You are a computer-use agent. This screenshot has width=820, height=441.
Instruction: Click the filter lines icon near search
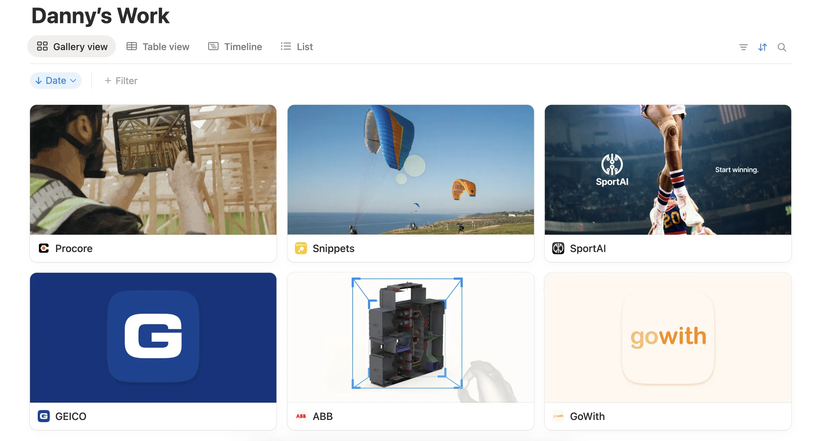pos(743,47)
